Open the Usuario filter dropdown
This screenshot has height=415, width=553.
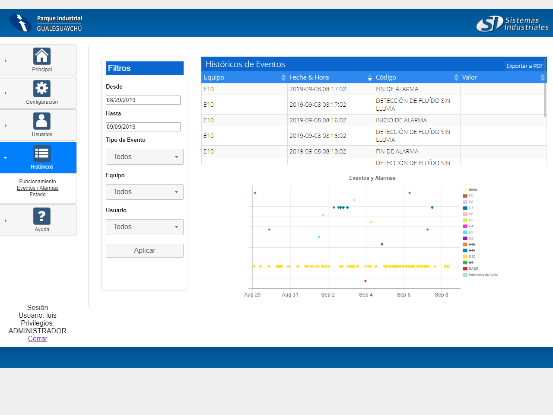145,227
